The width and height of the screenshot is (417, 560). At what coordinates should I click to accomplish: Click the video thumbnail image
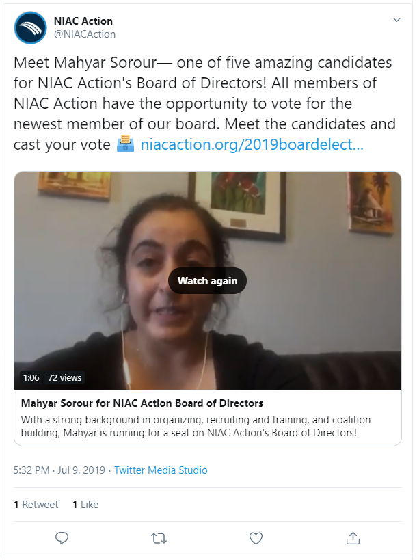pos(208,280)
